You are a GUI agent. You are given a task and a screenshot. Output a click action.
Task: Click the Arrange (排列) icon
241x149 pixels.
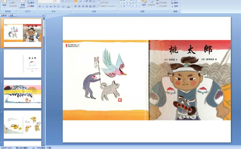144,3
